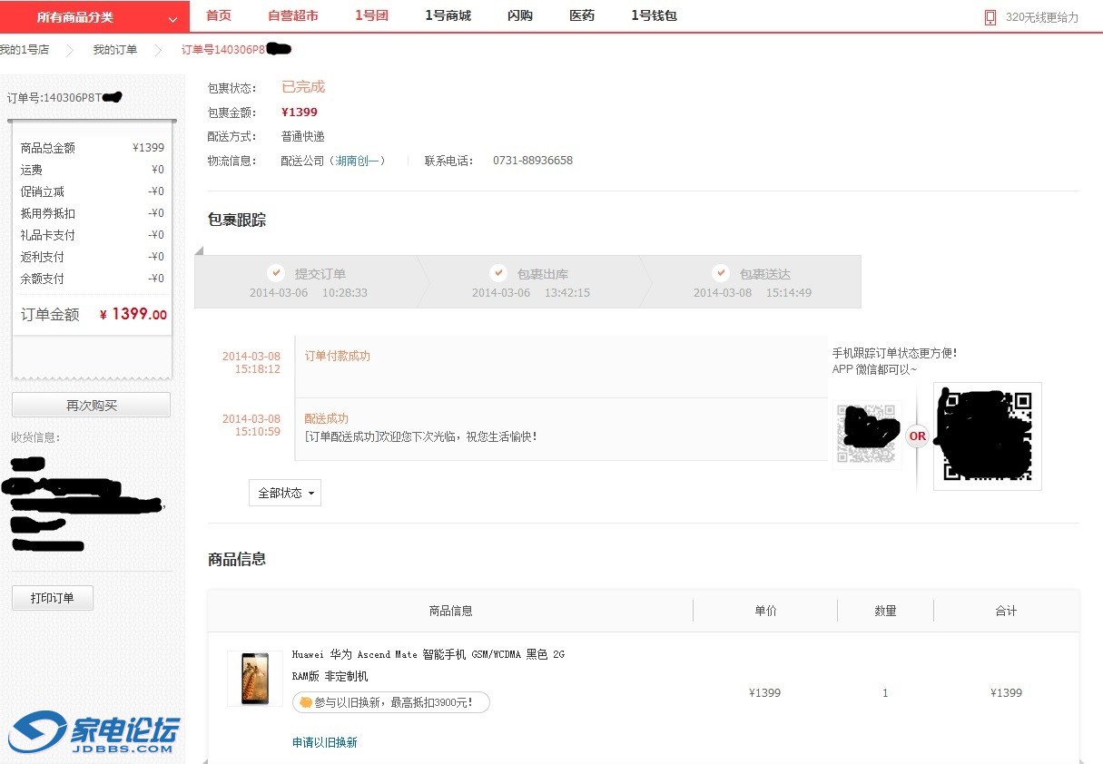Click the 抵用券抵扣 coupon row
Viewport: 1103px width, 764px height.
93,213
